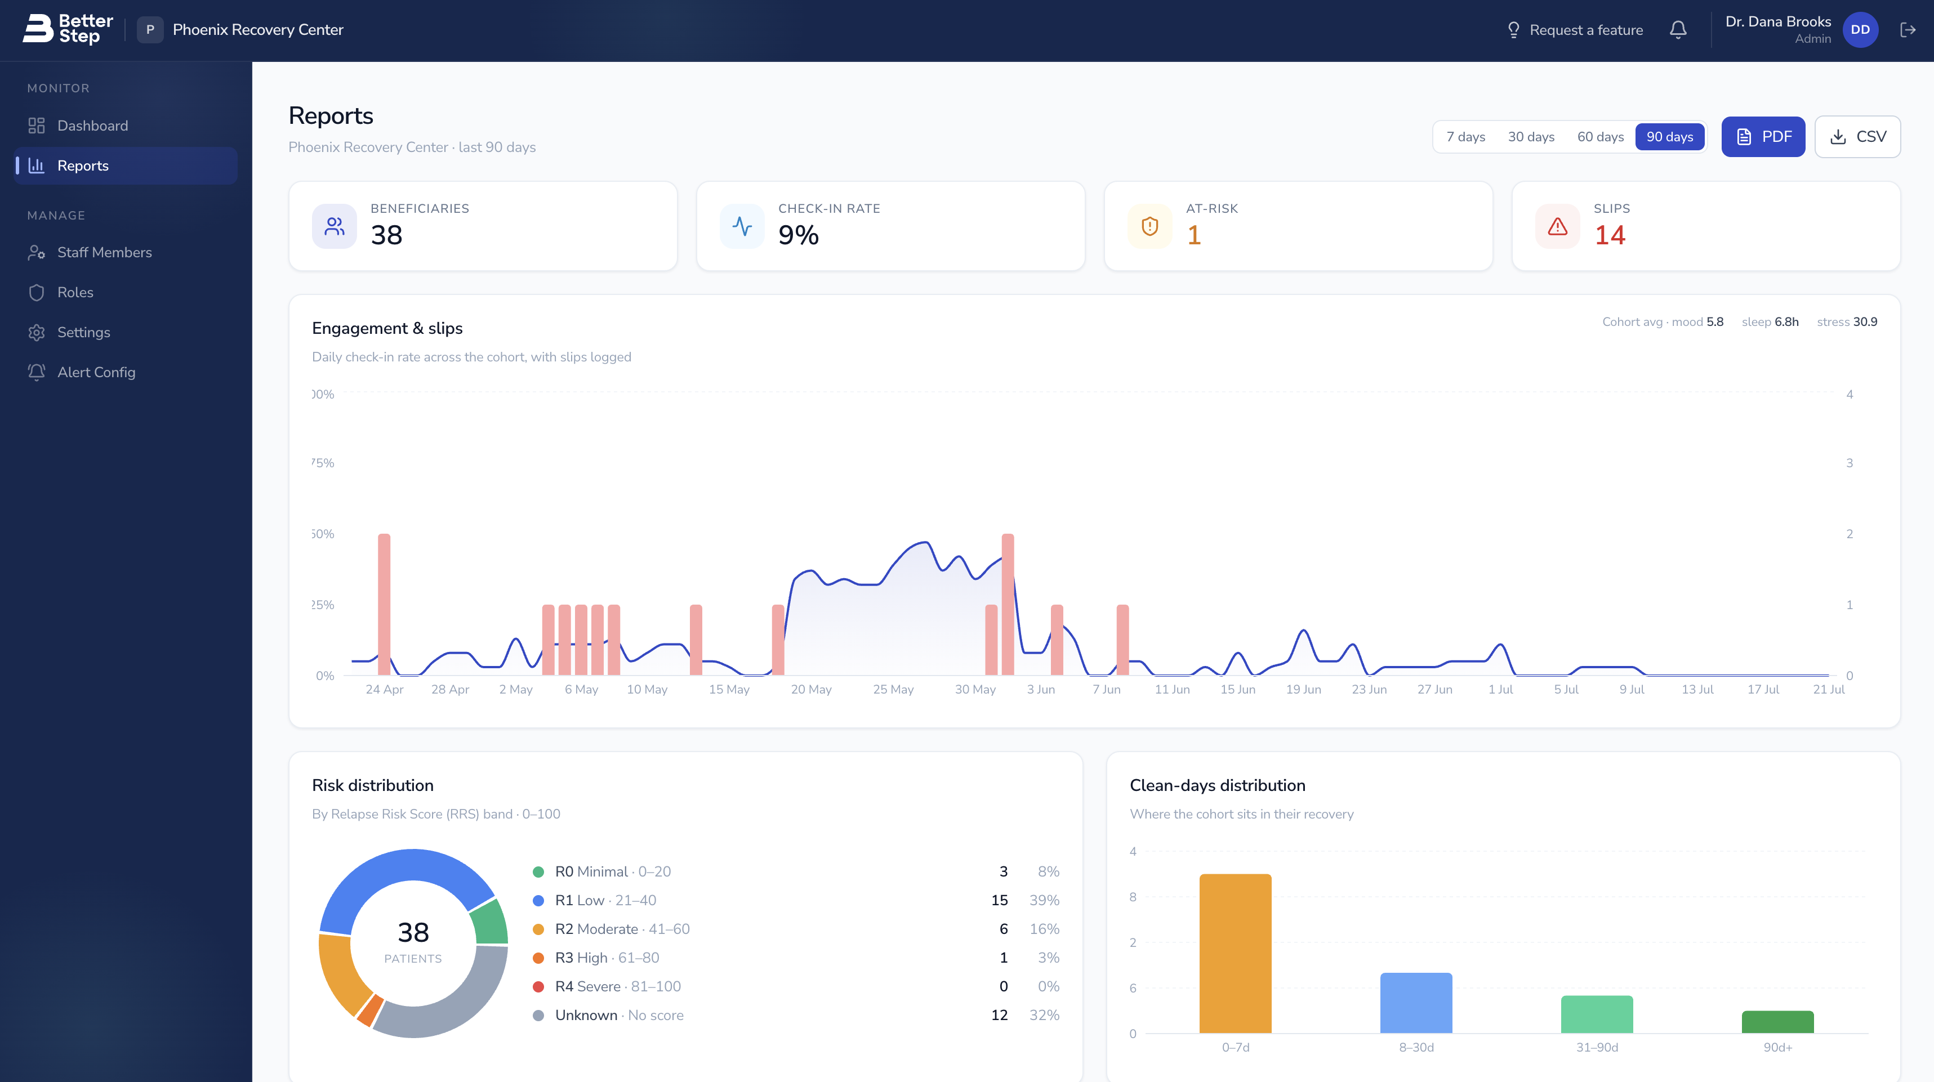Click the Settings gear icon
This screenshot has width=1934, height=1082.
pos(37,332)
